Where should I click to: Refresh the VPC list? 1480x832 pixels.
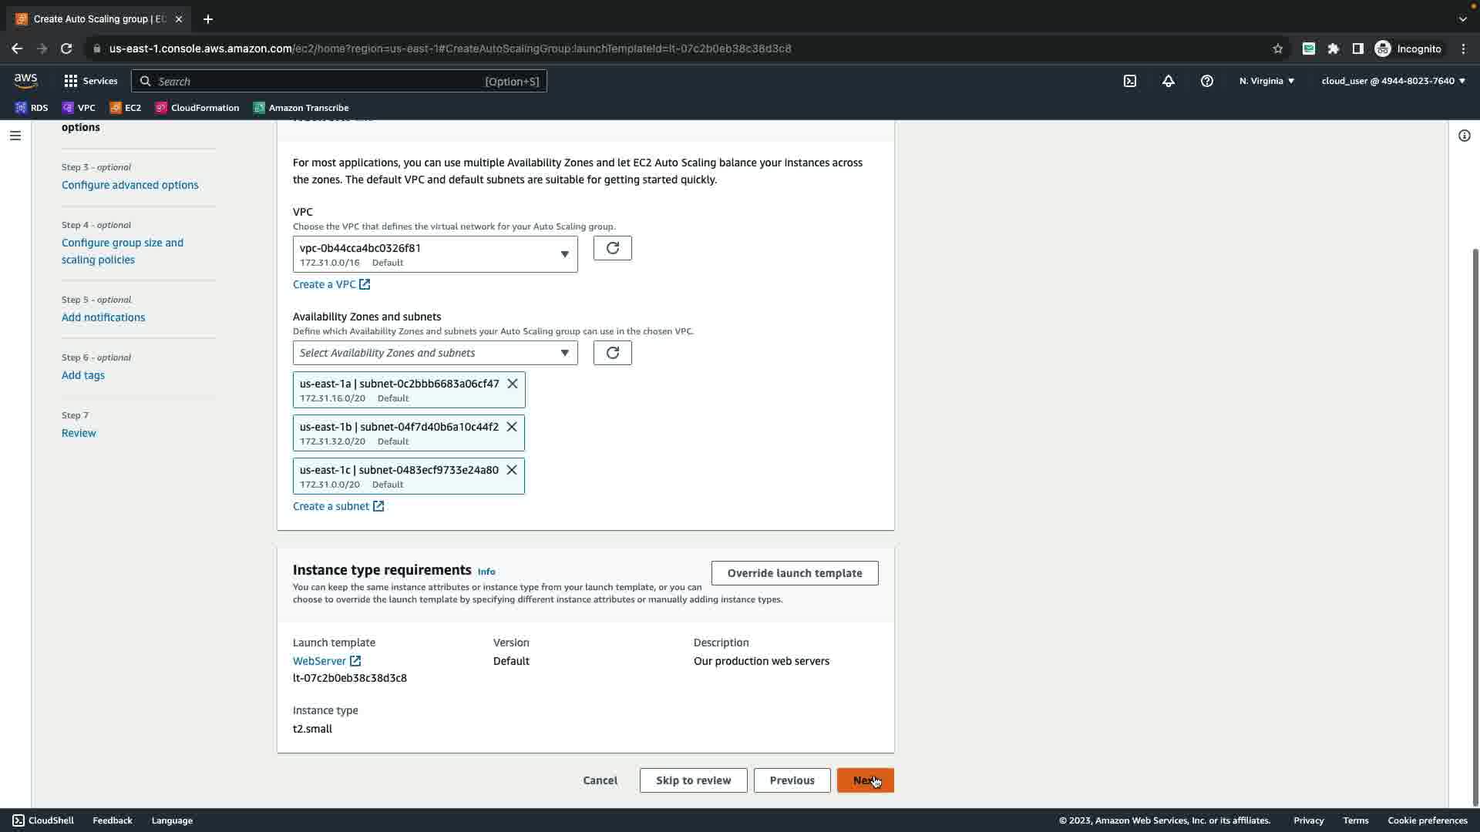click(x=613, y=248)
